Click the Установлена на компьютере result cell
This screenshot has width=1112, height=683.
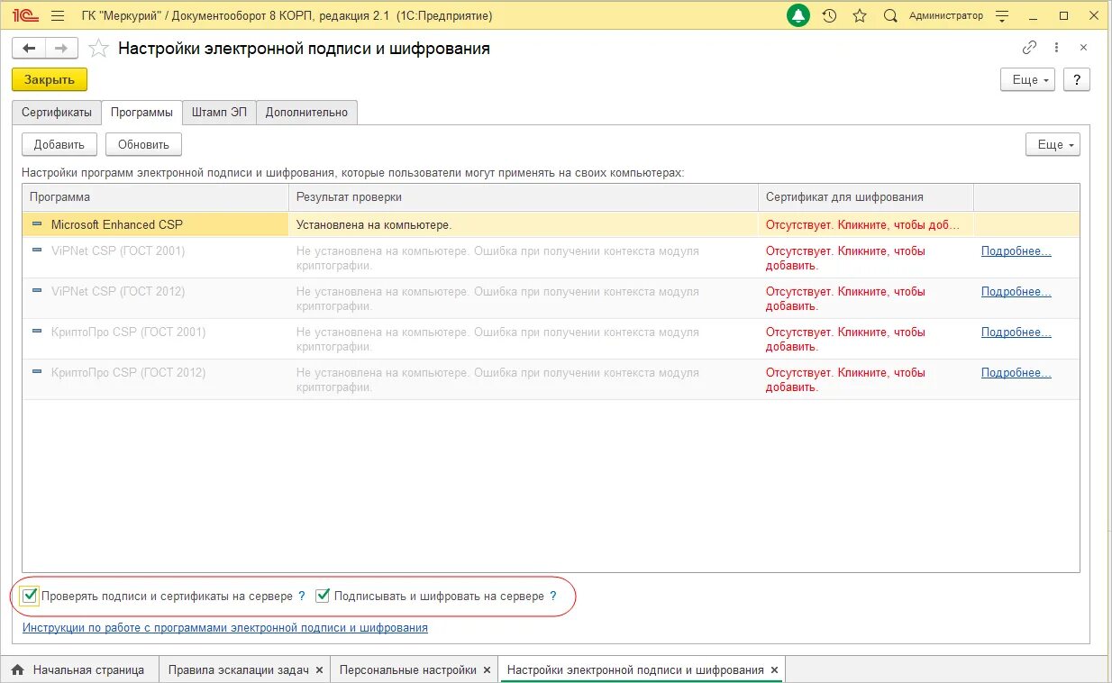[x=524, y=224]
